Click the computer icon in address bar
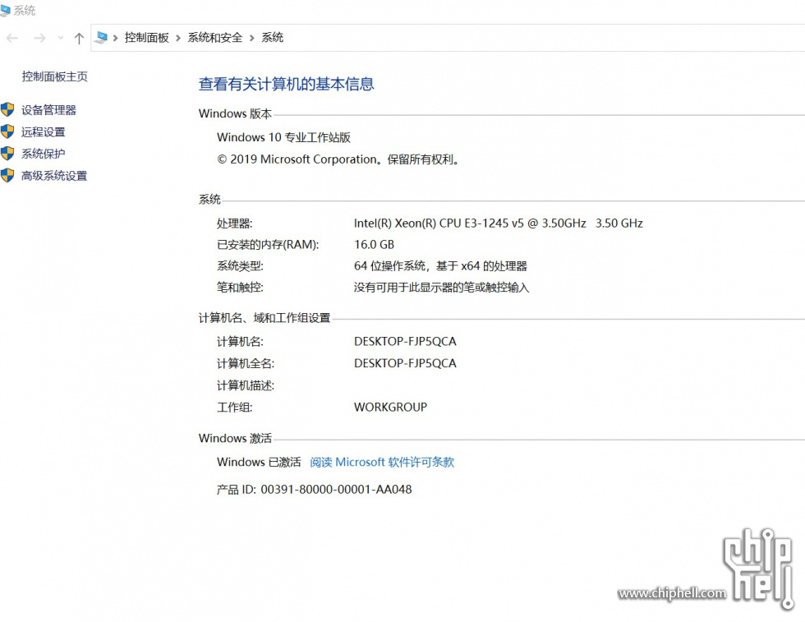Image resolution: width=805 pixels, height=622 pixels. (102, 38)
